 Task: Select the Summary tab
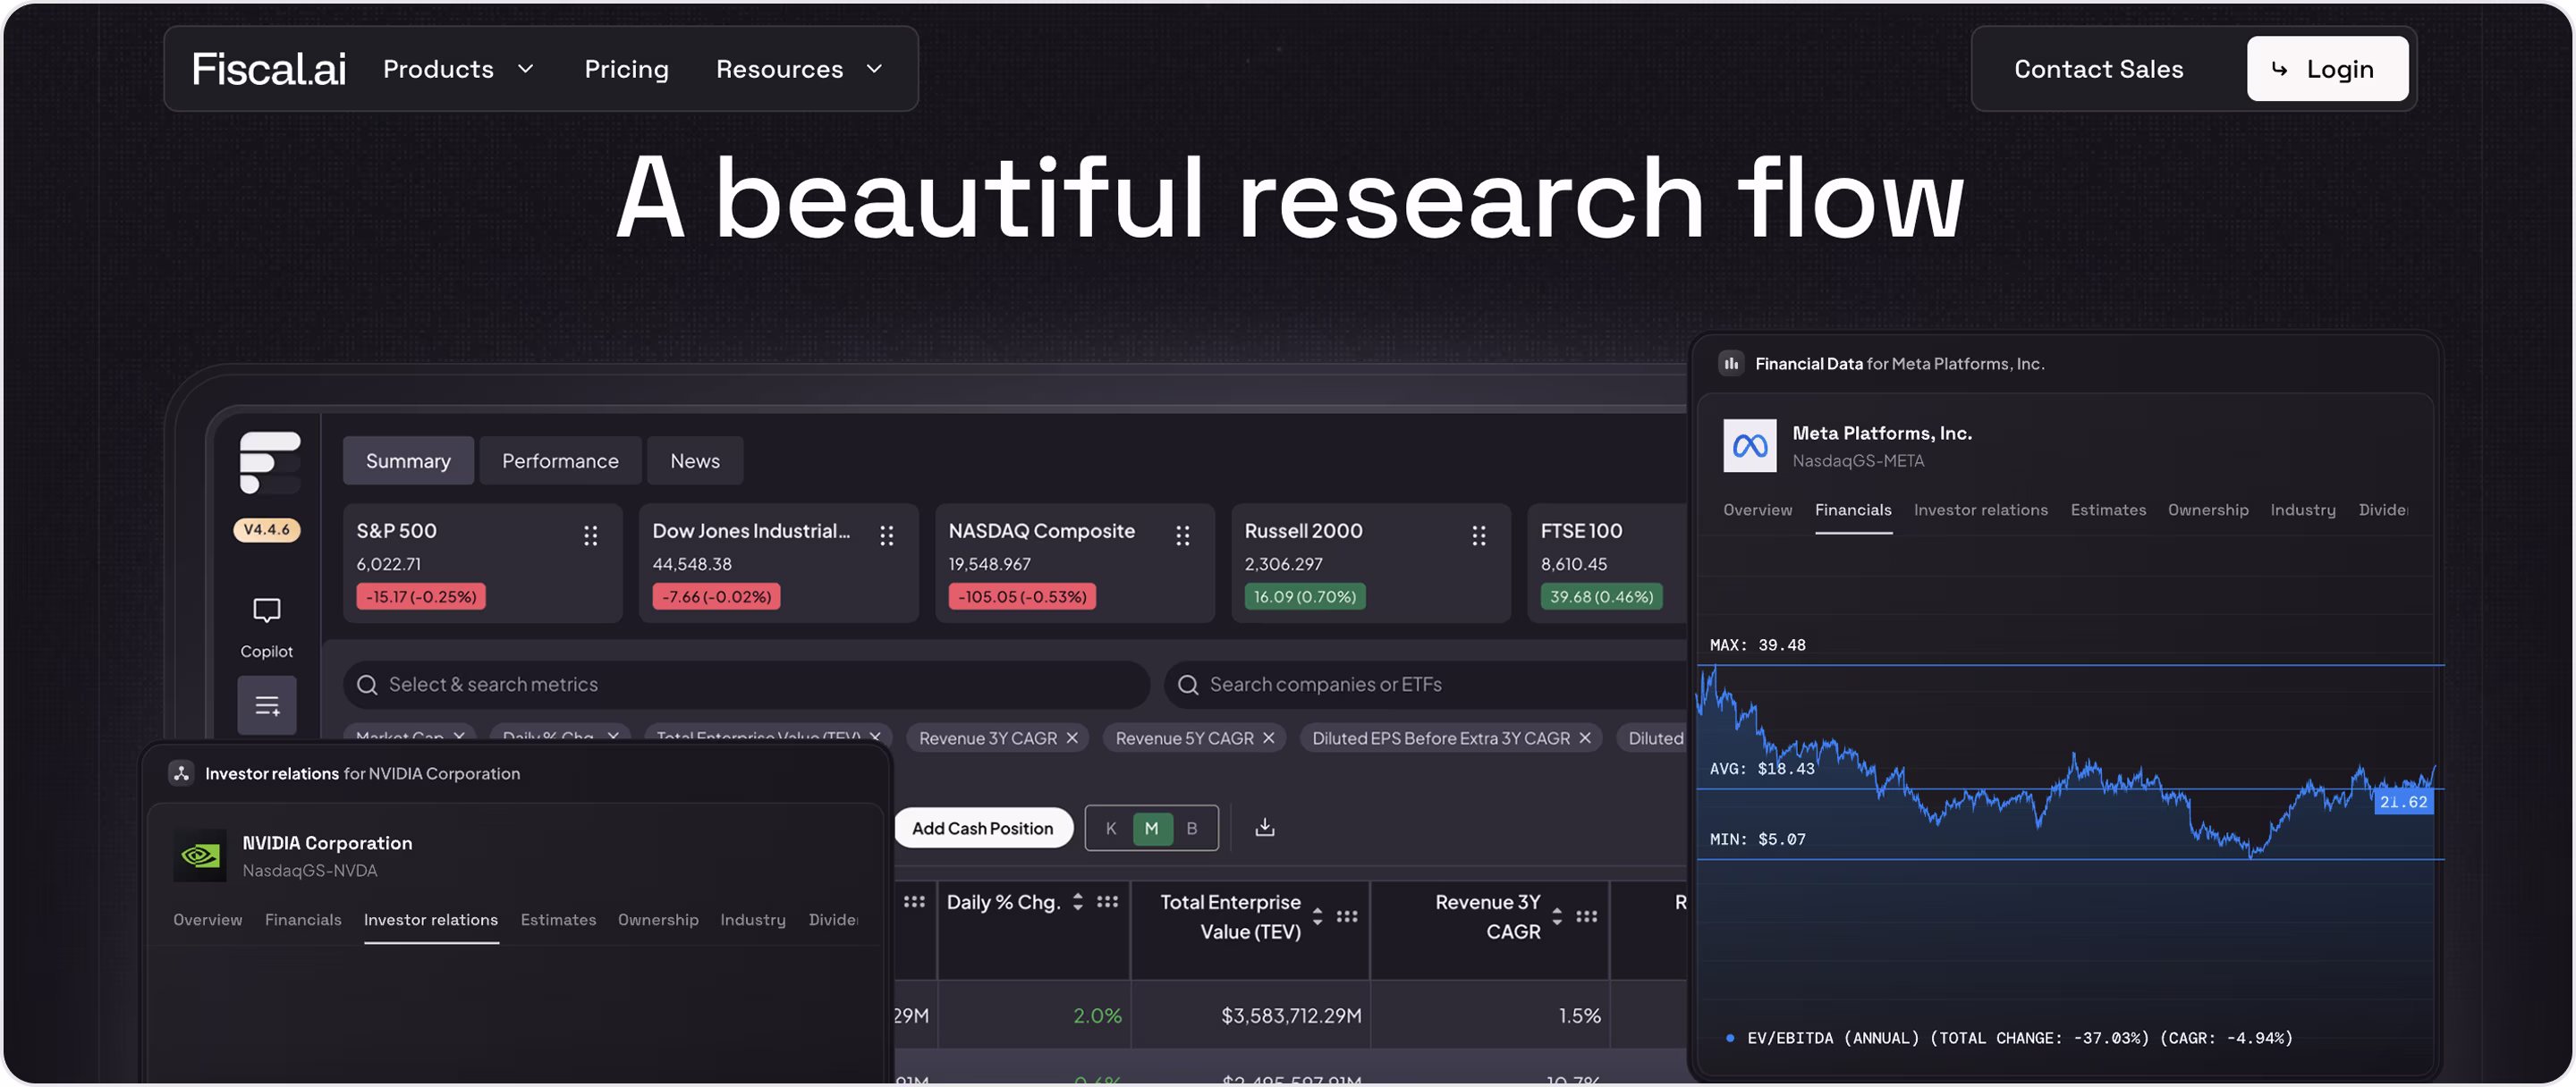tap(408, 460)
